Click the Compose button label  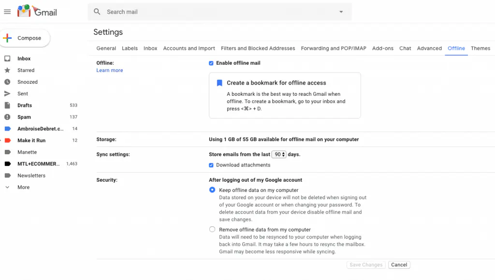pyautogui.click(x=29, y=38)
